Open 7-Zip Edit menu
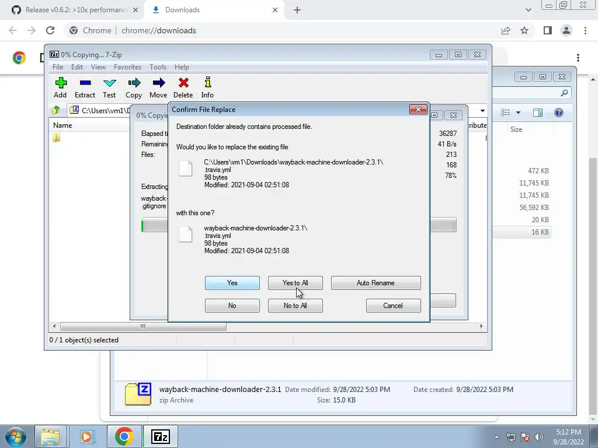Image resolution: width=598 pixels, height=448 pixels. 77,67
